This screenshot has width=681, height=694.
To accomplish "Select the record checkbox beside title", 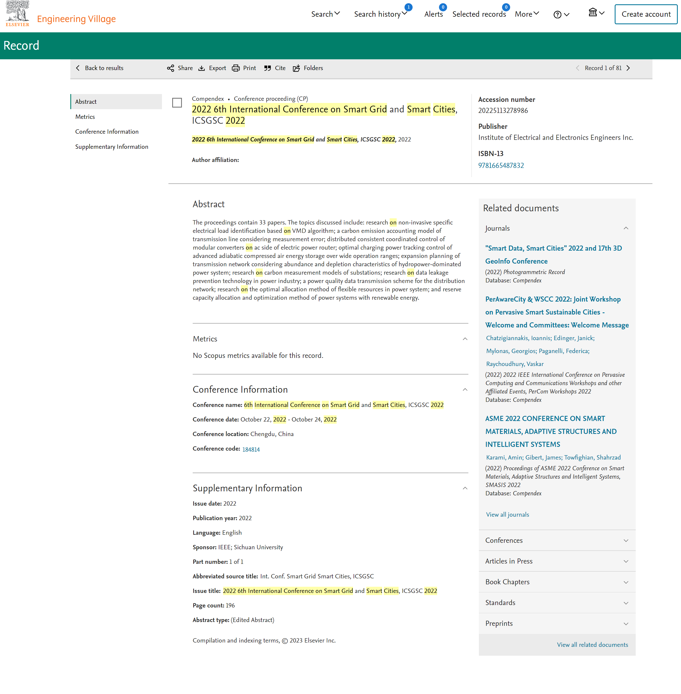I will [177, 103].
